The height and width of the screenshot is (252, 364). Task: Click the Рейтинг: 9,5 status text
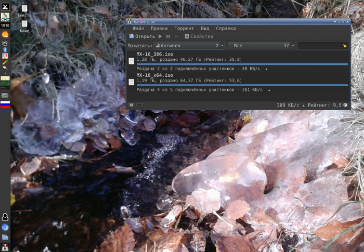(x=324, y=105)
